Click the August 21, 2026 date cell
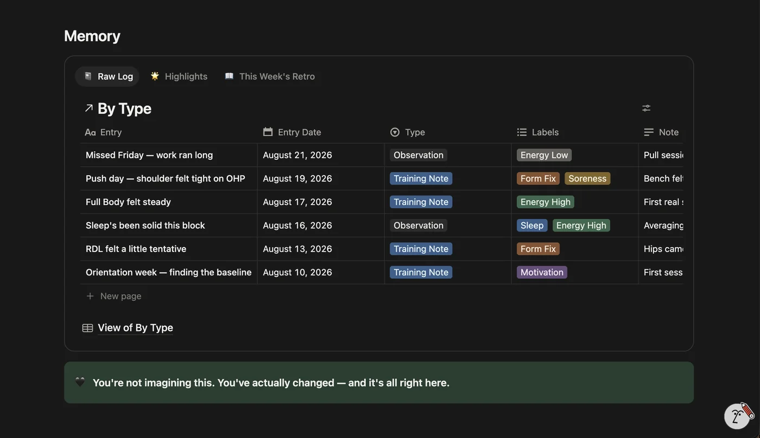Image resolution: width=760 pixels, height=438 pixels. [321, 155]
